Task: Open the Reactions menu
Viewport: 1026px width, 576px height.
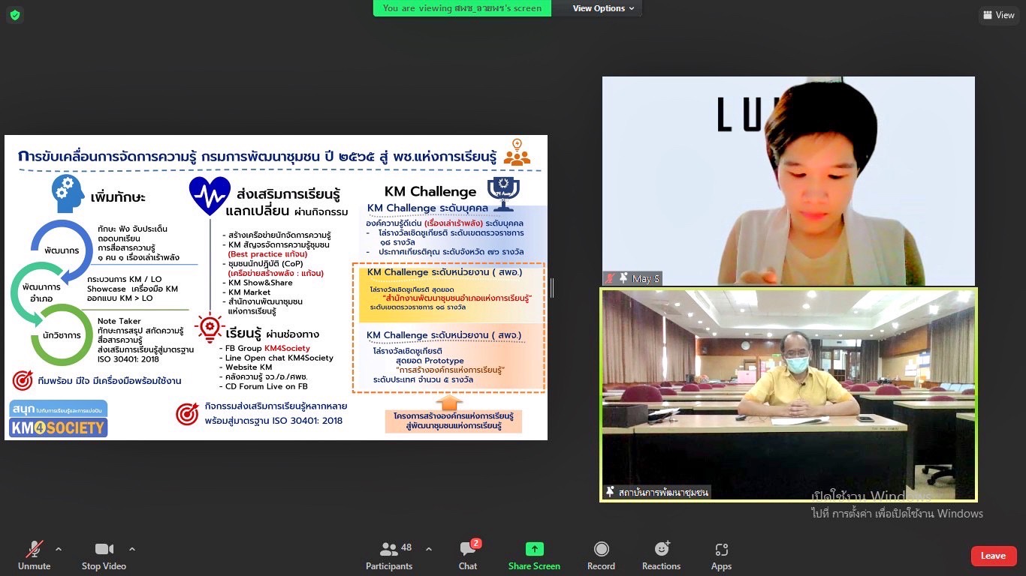Action: [x=662, y=555]
